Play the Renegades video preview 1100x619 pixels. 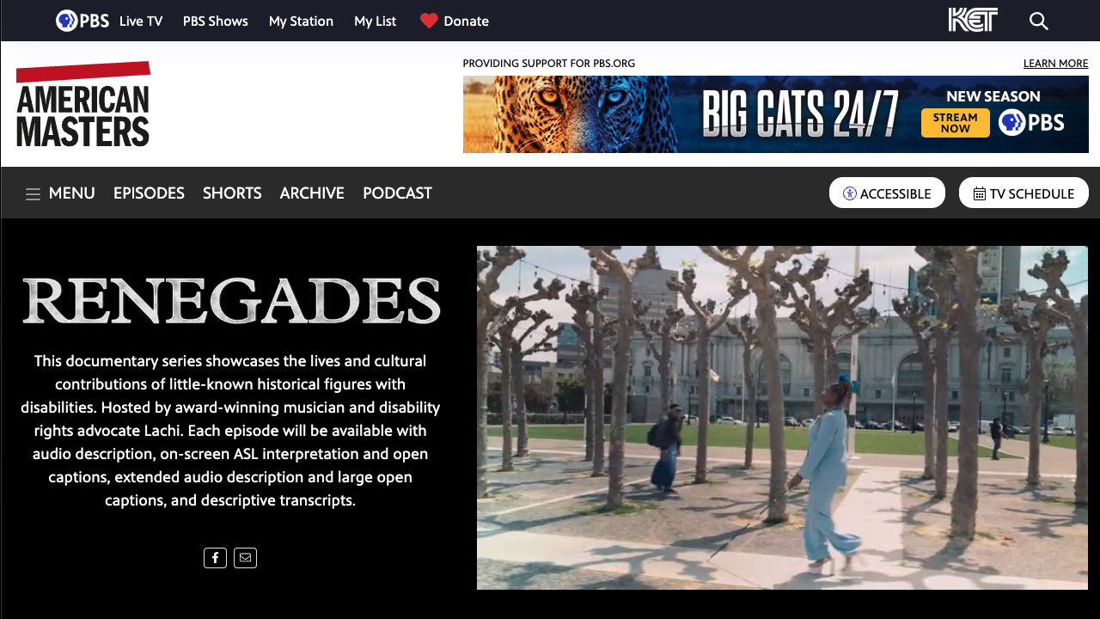[x=782, y=418]
